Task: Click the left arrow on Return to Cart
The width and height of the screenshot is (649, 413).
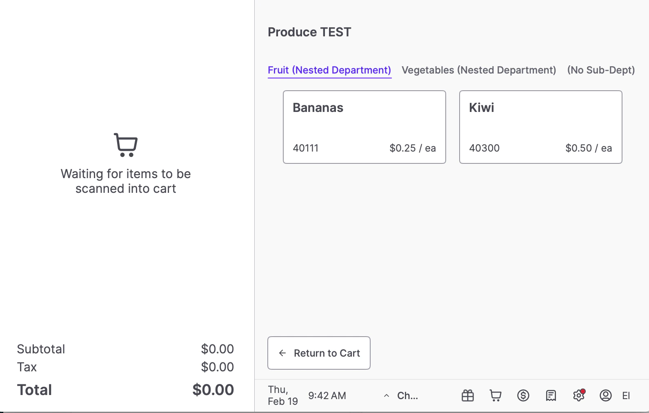Action: [x=282, y=353]
